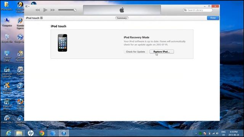Open the search magnifier options dropdown
The image size is (244, 137).
tap(185, 10)
